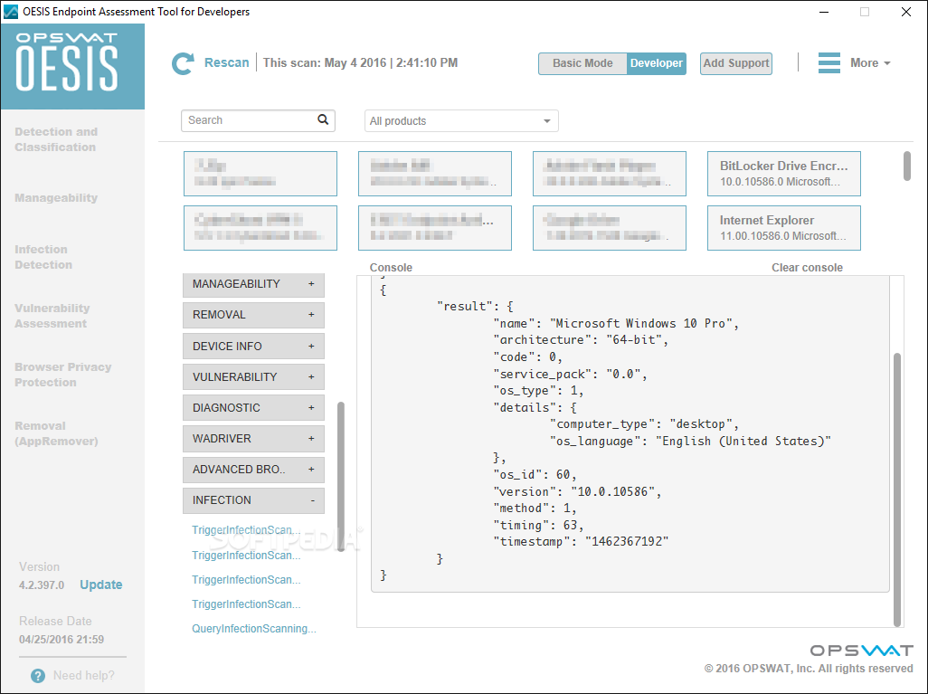Image resolution: width=928 pixels, height=694 pixels.
Task: Expand the VULNERABILITY section
Action: 253,377
